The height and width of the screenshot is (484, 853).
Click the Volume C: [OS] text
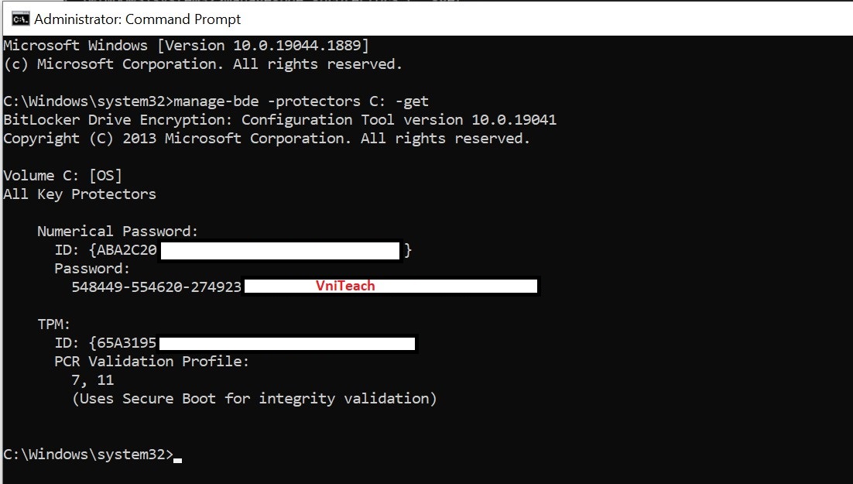pyautogui.click(x=63, y=176)
